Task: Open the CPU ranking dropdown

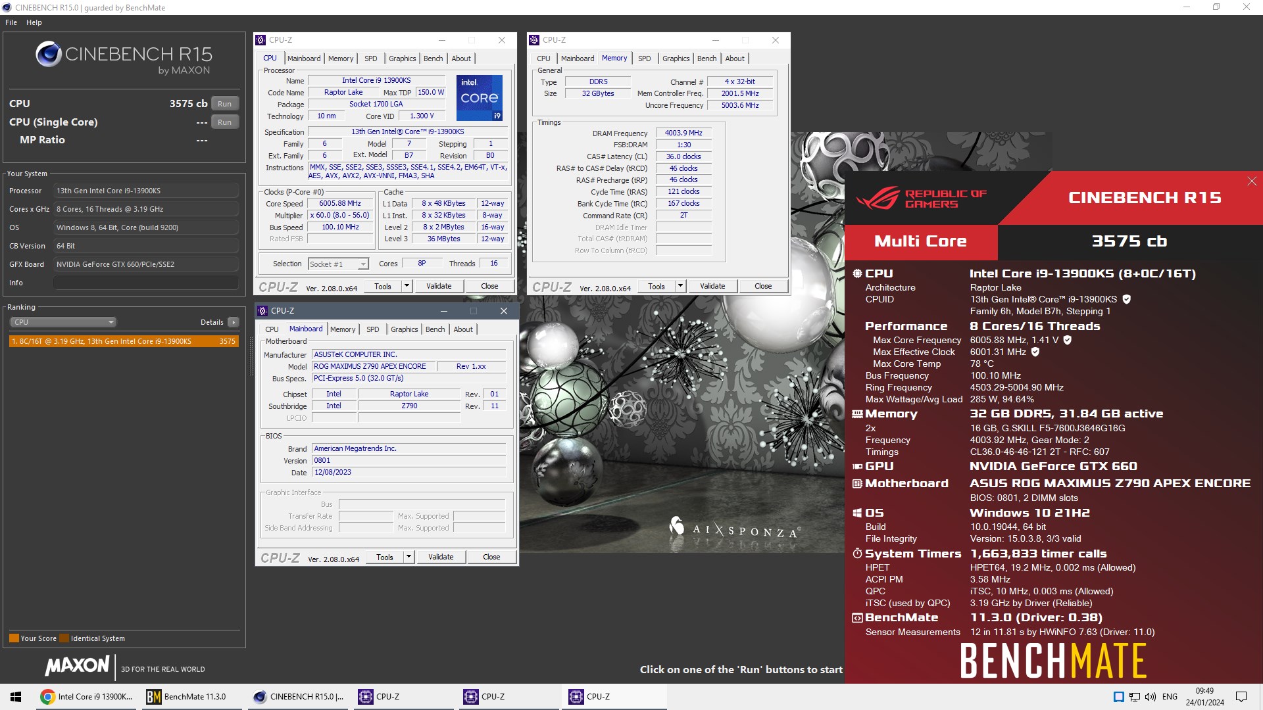Action: [63, 322]
